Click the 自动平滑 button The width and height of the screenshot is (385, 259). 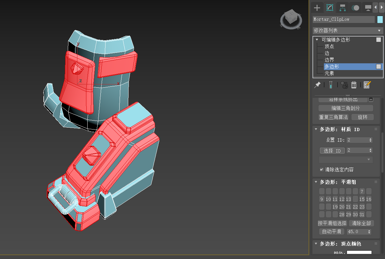pos(332,232)
